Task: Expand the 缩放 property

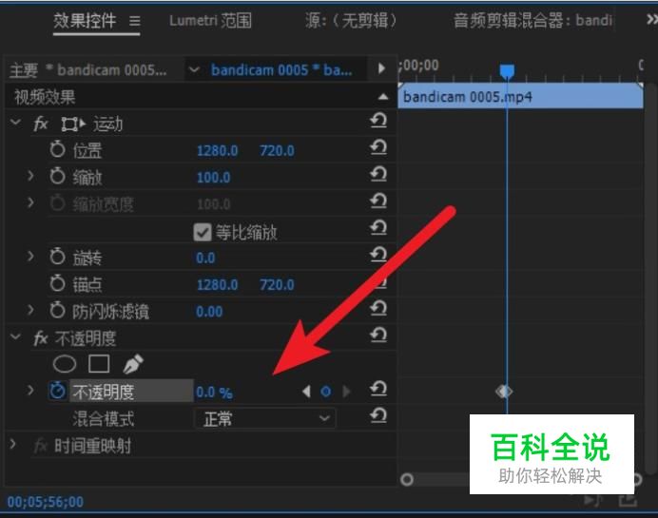Action: [x=30, y=176]
